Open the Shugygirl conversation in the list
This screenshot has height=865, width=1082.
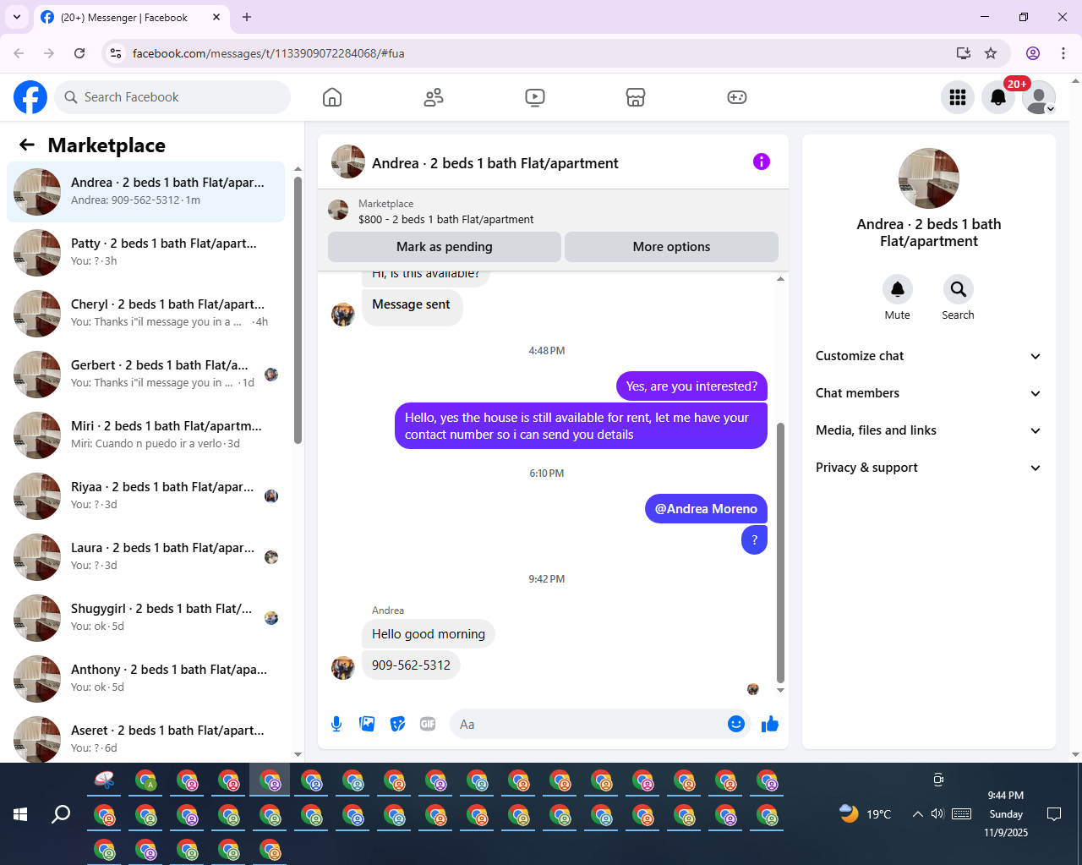click(x=145, y=618)
